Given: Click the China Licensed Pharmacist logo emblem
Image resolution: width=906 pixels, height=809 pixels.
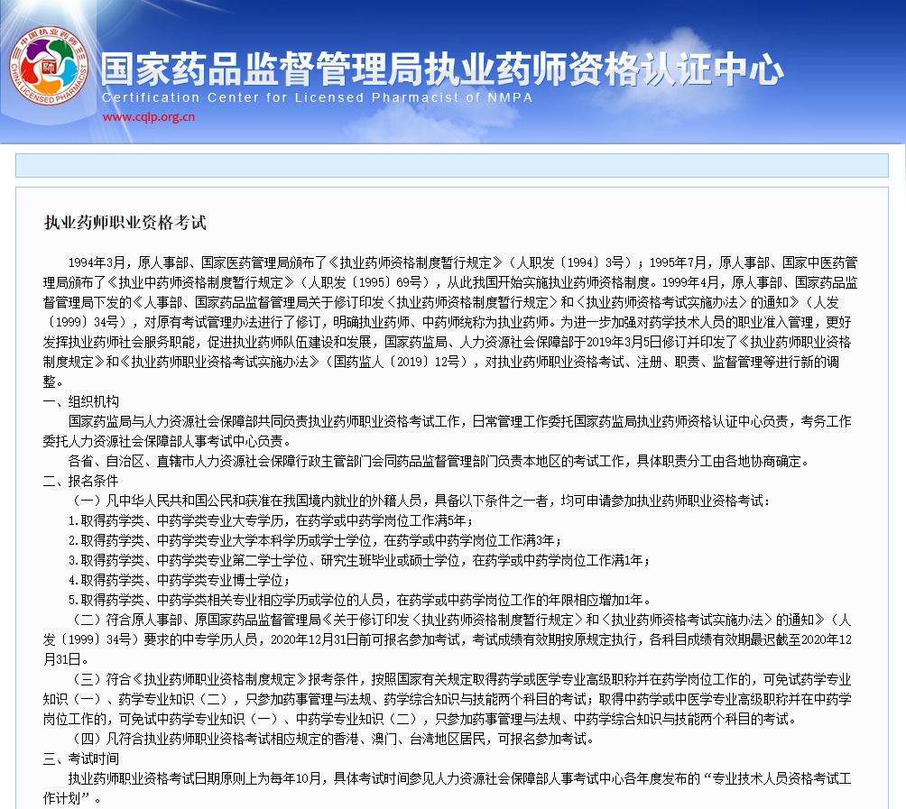Looking at the screenshot, I should (x=49, y=66).
